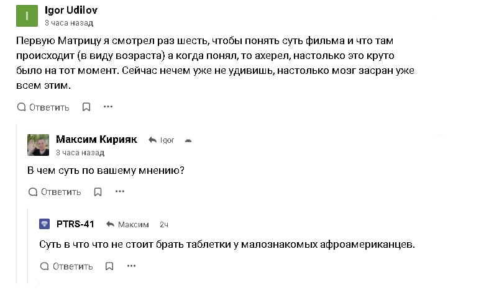This screenshot has height=290, width=494.
Task: Bookmark Максим Кирияк's comment
Action: click(98, 192)
